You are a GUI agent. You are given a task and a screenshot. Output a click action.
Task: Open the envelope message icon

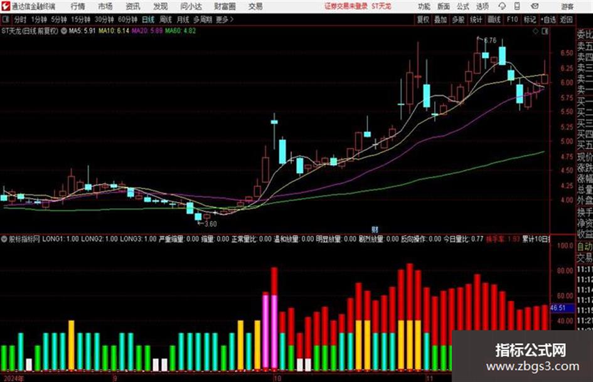pyautogui.click(x=535, y=6)
